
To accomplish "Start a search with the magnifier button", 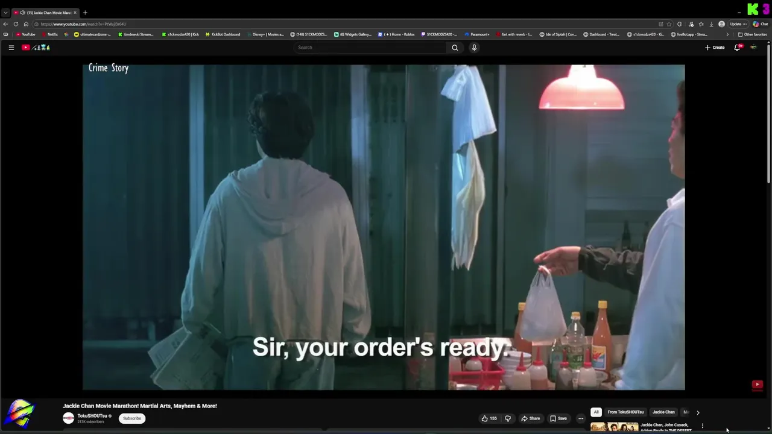I will tap(455, 48).
